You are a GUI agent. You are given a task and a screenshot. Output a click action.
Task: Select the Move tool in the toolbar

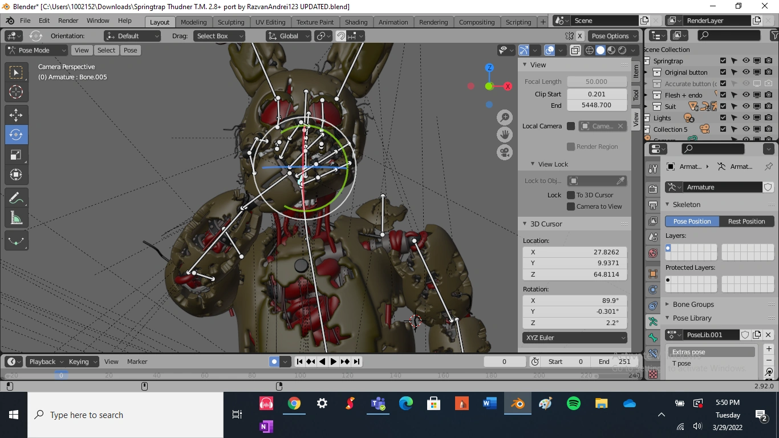coord(16,115)
